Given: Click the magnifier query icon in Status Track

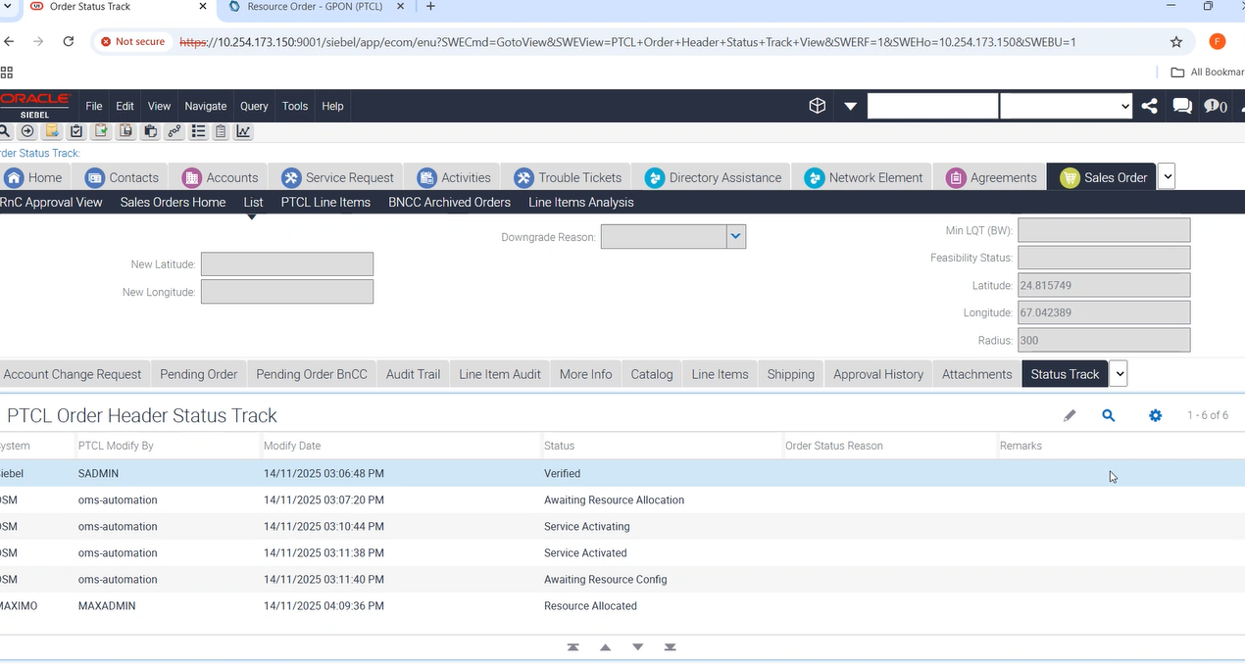Looking at the screenshot, I should point(1108,415).
